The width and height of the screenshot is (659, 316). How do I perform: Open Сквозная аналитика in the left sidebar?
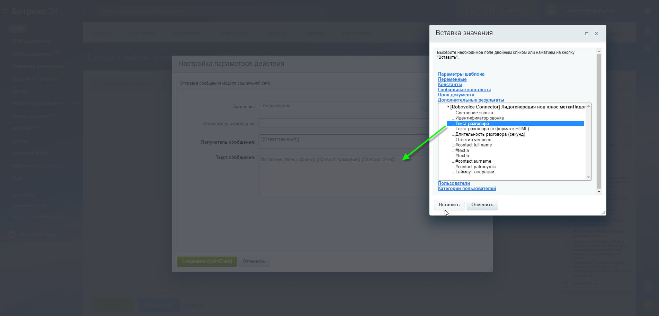37,66
